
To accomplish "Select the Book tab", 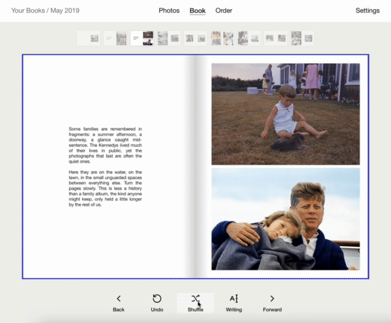I will (197, 10).
